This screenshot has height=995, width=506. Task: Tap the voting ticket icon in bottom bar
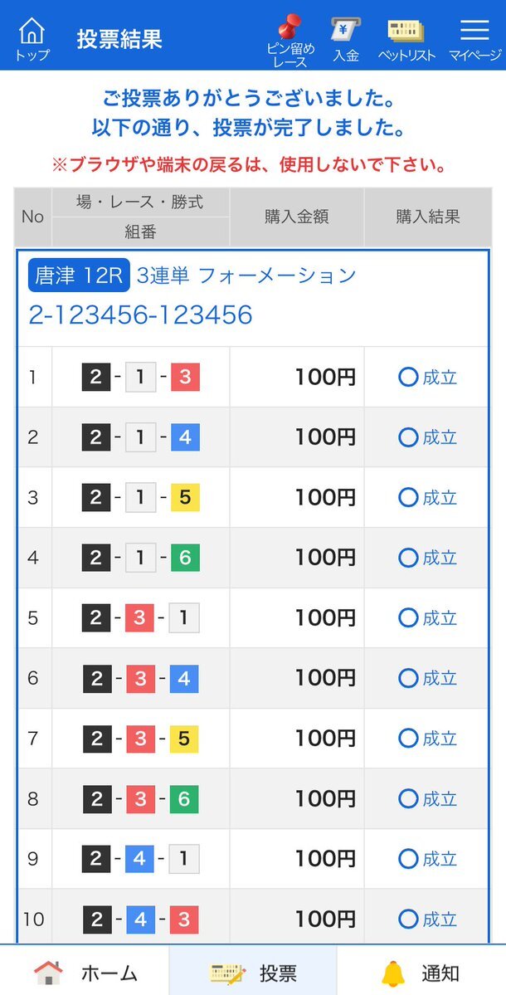[228, 972]
